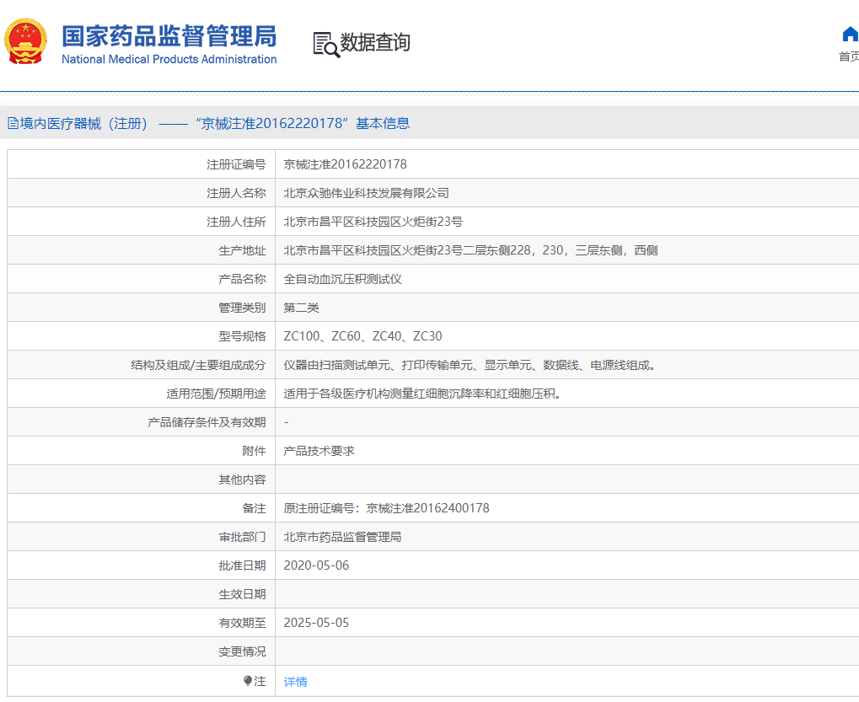Viewport: 859px width, 702px height.
Task: Click breadcrumb 境内医疗器械（注册）
Action: (83, 123)
